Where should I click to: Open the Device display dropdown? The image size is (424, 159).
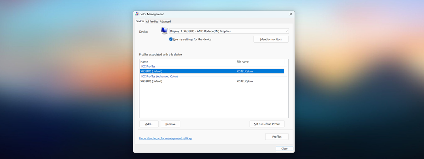229,31
